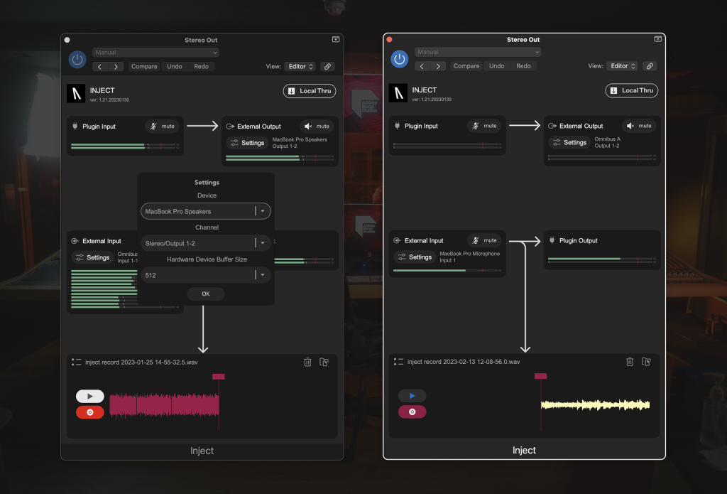The image size is (727, 494).
Task: Click the link chain icon in the right window
Action: pyautogui.click(x=649, y=66)
